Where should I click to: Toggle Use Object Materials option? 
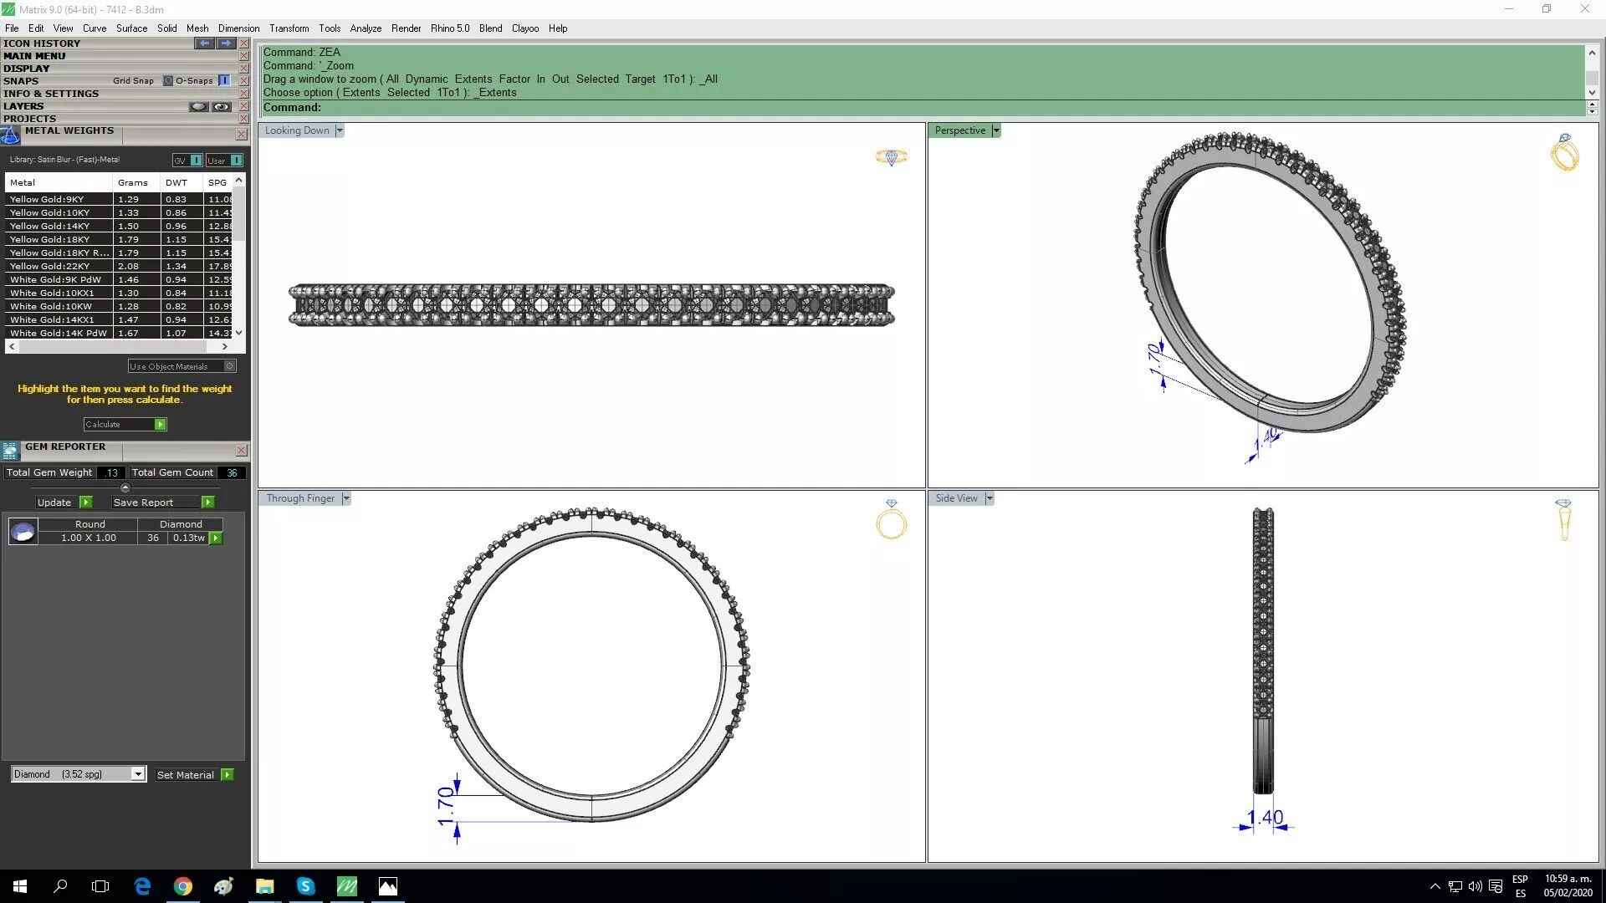click(x=230, y=366)
